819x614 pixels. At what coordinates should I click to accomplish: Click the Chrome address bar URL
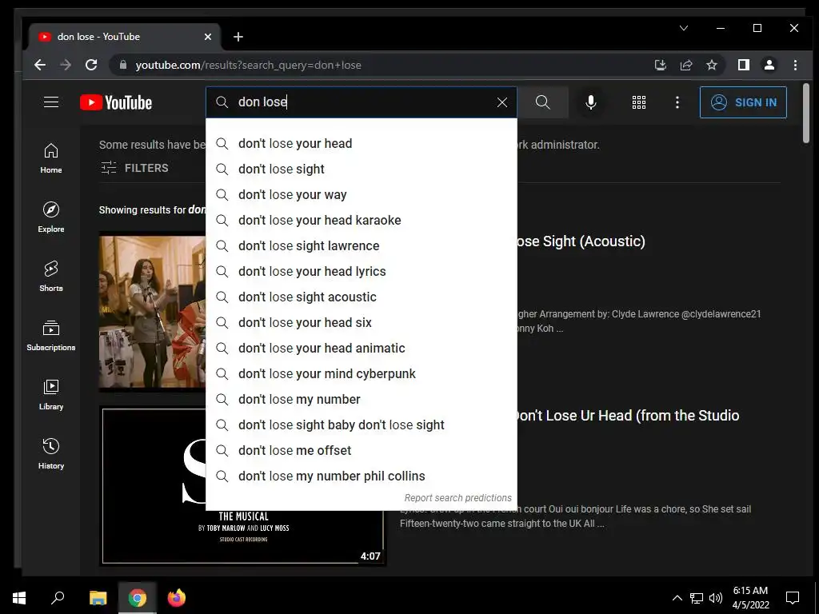248,66
